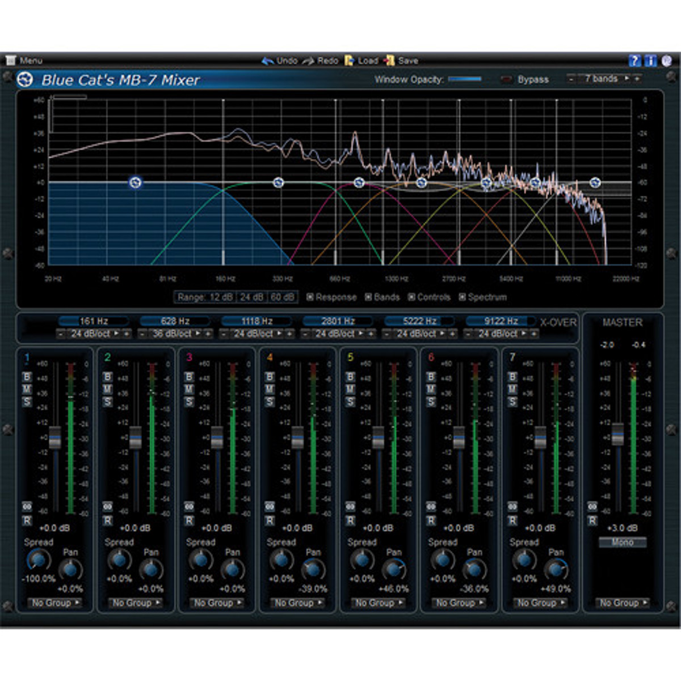Click the band 4 control handle on graph

[x=421, y=182]
